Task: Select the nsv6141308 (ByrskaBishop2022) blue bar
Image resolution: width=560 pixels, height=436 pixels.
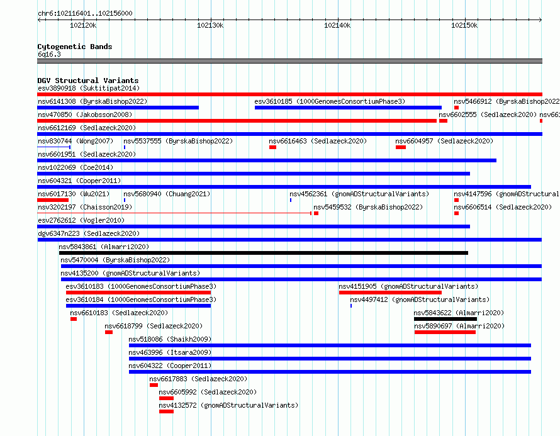Action: click(118, 108)
